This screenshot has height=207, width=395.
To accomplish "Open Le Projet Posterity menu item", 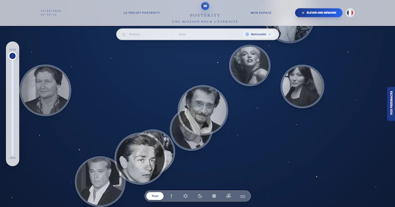I will coord(142,13).
